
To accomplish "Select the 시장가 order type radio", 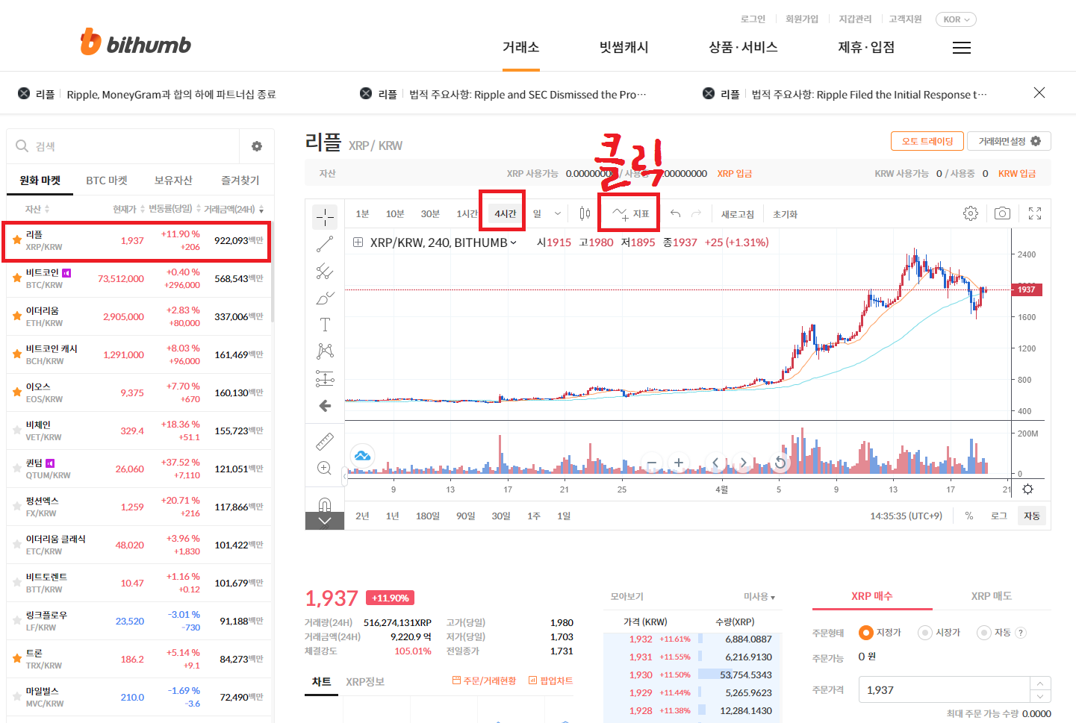I will [925, 633].
